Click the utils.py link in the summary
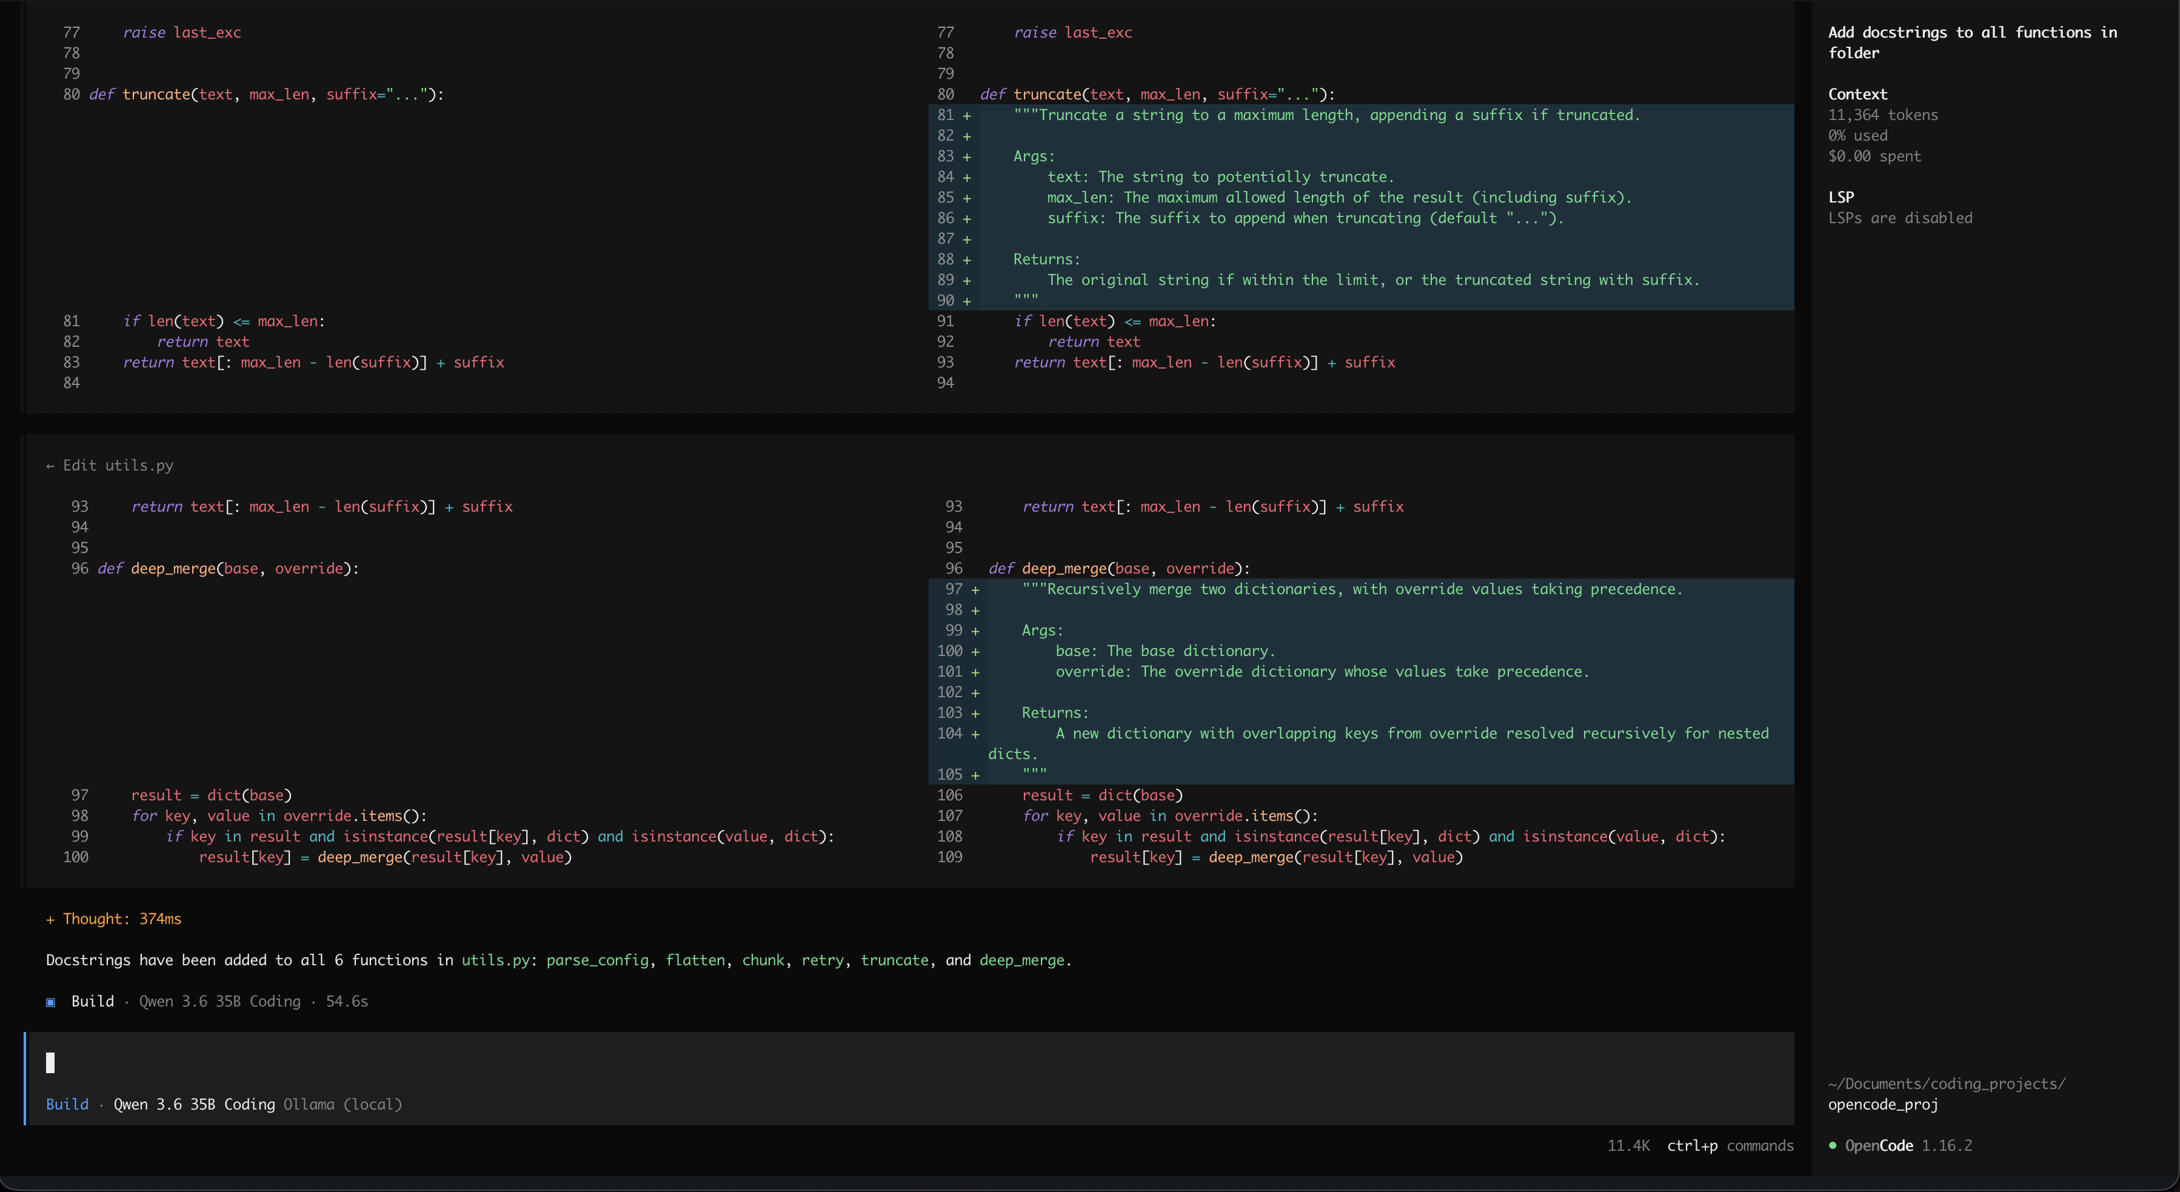Viewport: 2180px width, 1192px height. click(x=495, y=960)
